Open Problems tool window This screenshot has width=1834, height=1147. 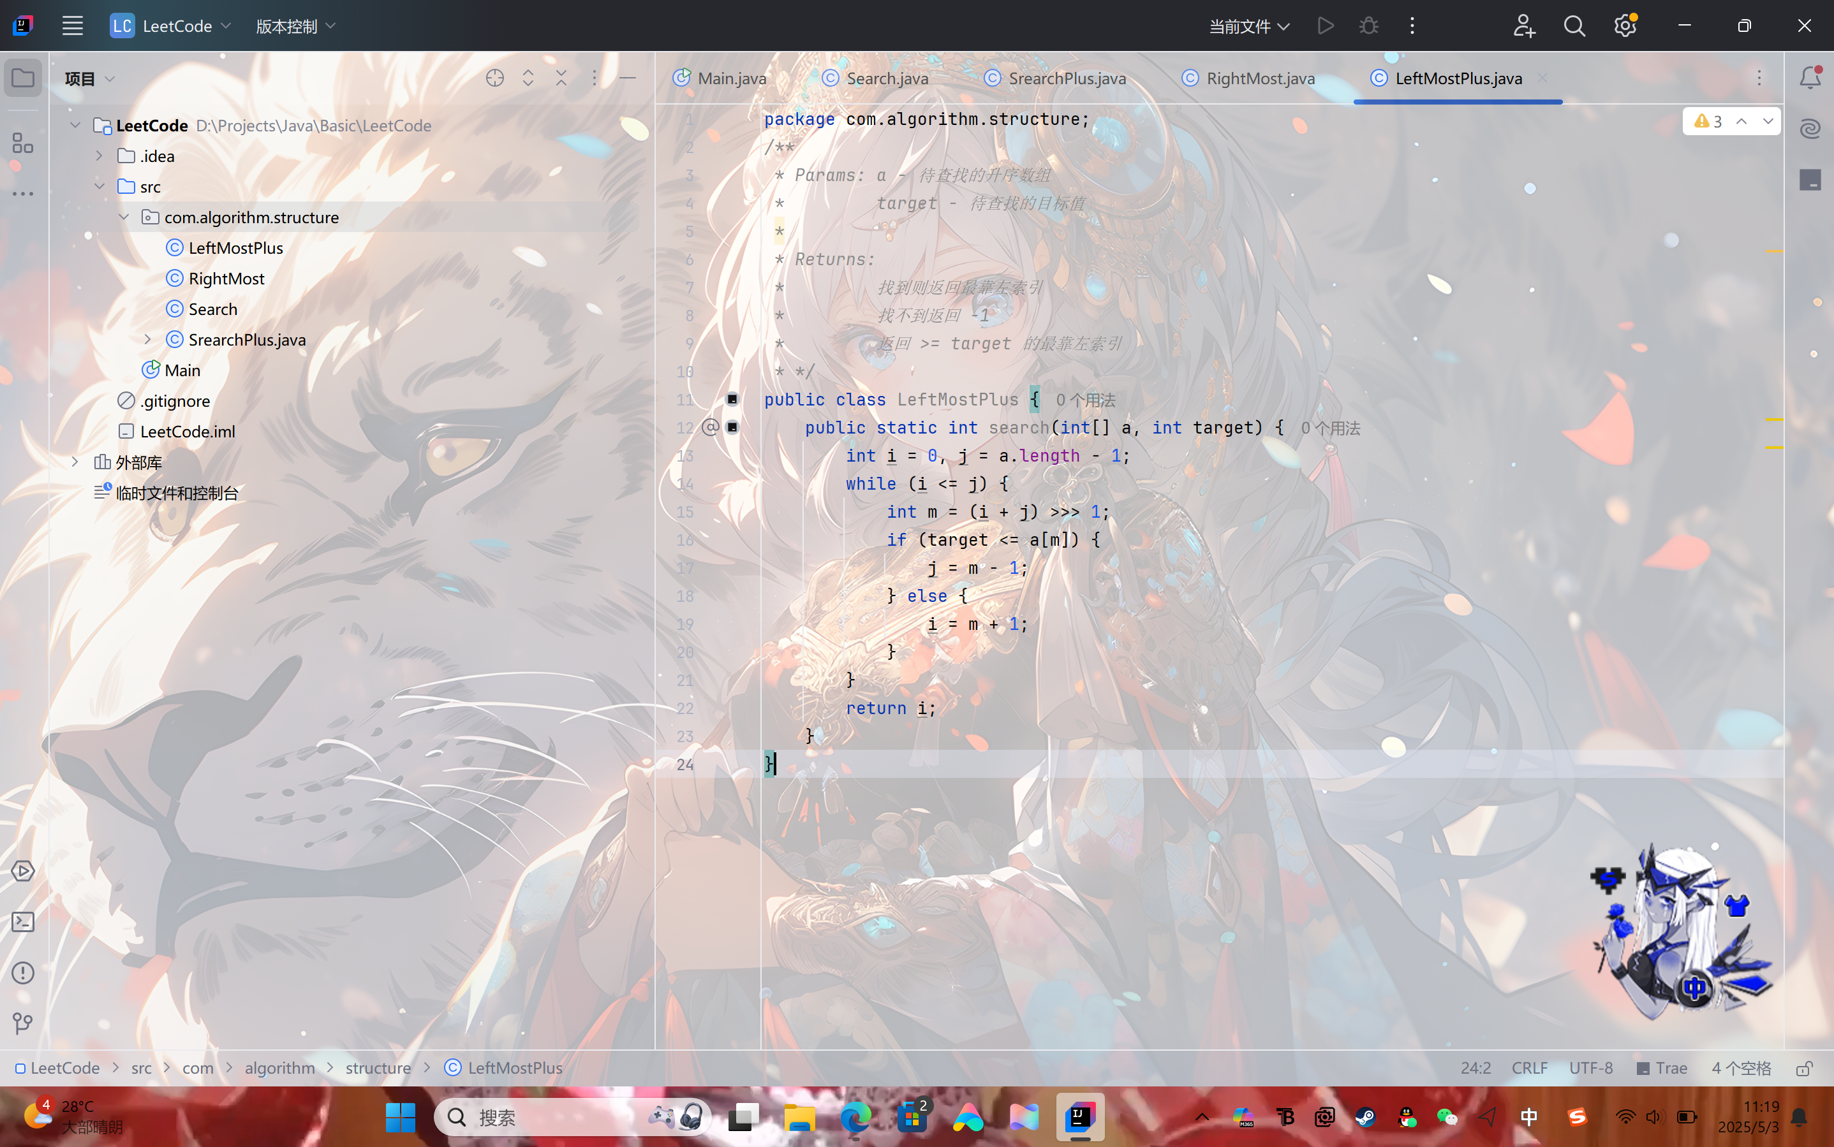pyautogui.click(x=23, y=972)
